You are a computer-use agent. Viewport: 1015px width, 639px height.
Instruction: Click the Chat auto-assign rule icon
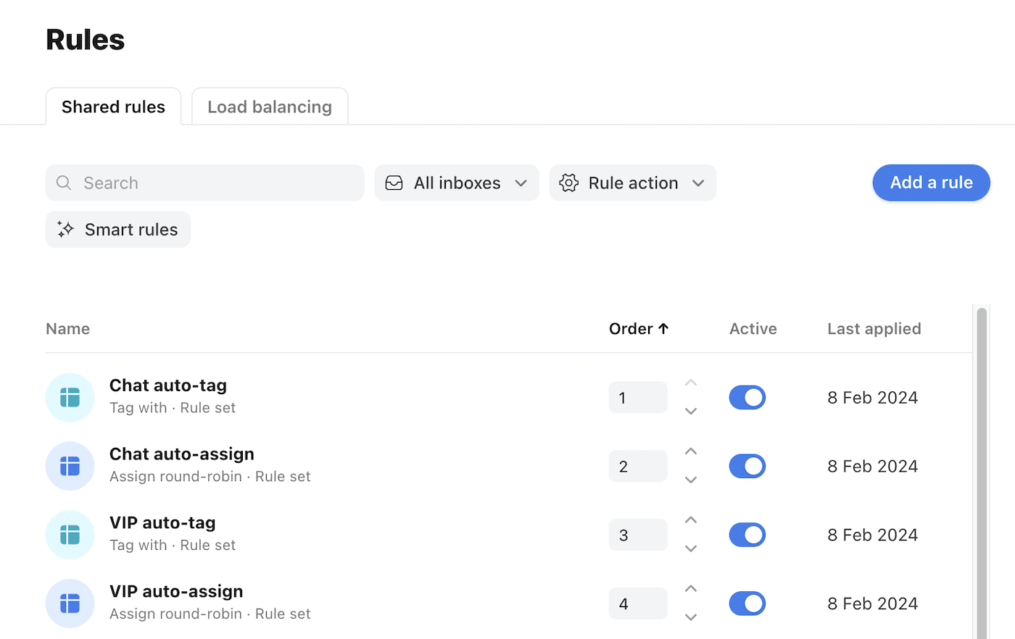click(70, 466)
